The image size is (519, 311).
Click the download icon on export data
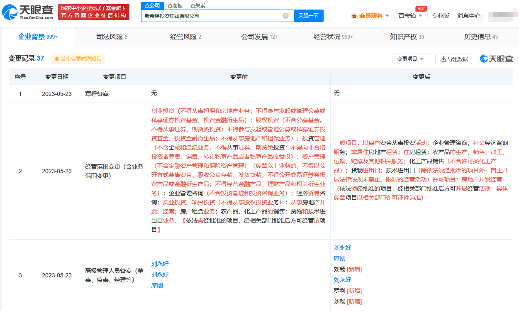coord(443,59)
